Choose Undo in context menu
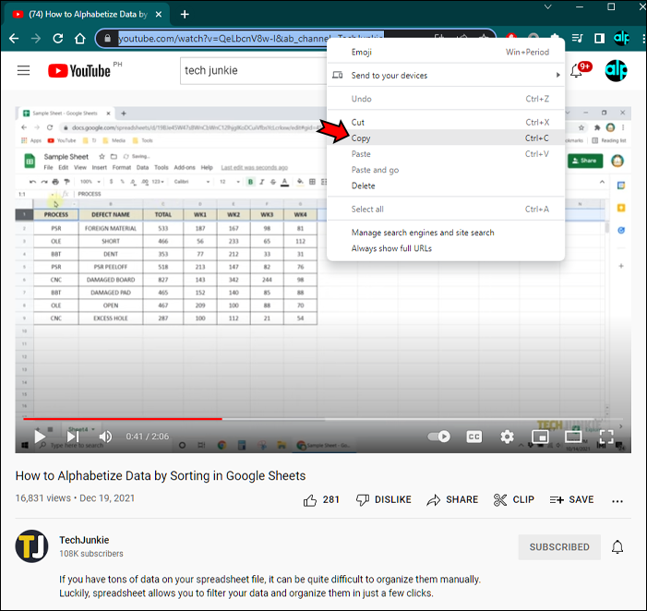 pos(446,99)
